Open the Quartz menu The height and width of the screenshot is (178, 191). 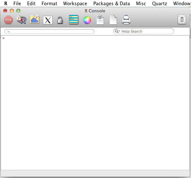pos(160,4)
